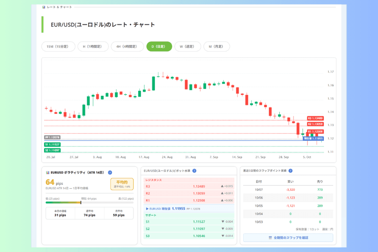Click the chart icon beside EURUSD ボラティリティ
This screenshot has width=378, height=252.
pos(47,173)
